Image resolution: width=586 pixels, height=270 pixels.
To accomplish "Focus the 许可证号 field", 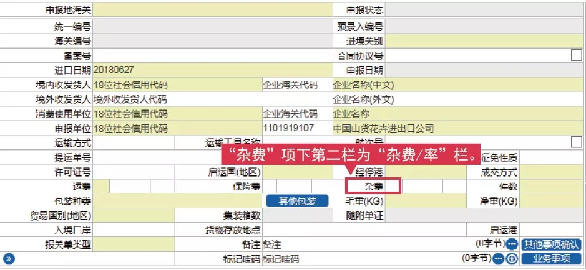I will 134,172.
